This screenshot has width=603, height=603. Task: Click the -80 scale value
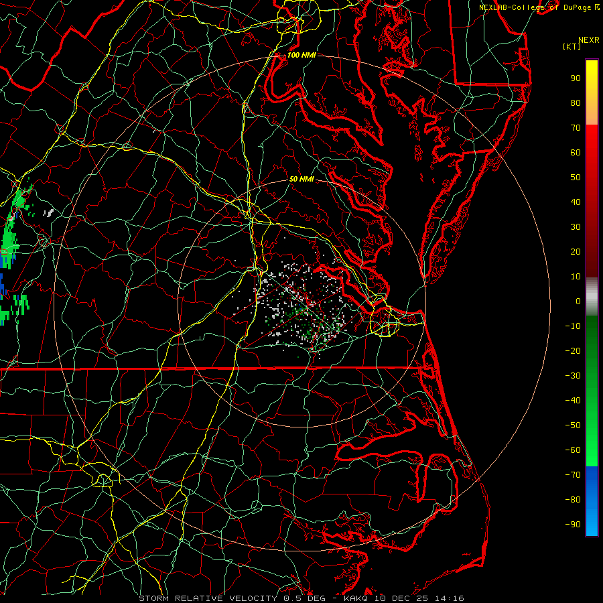pos(573,500)
